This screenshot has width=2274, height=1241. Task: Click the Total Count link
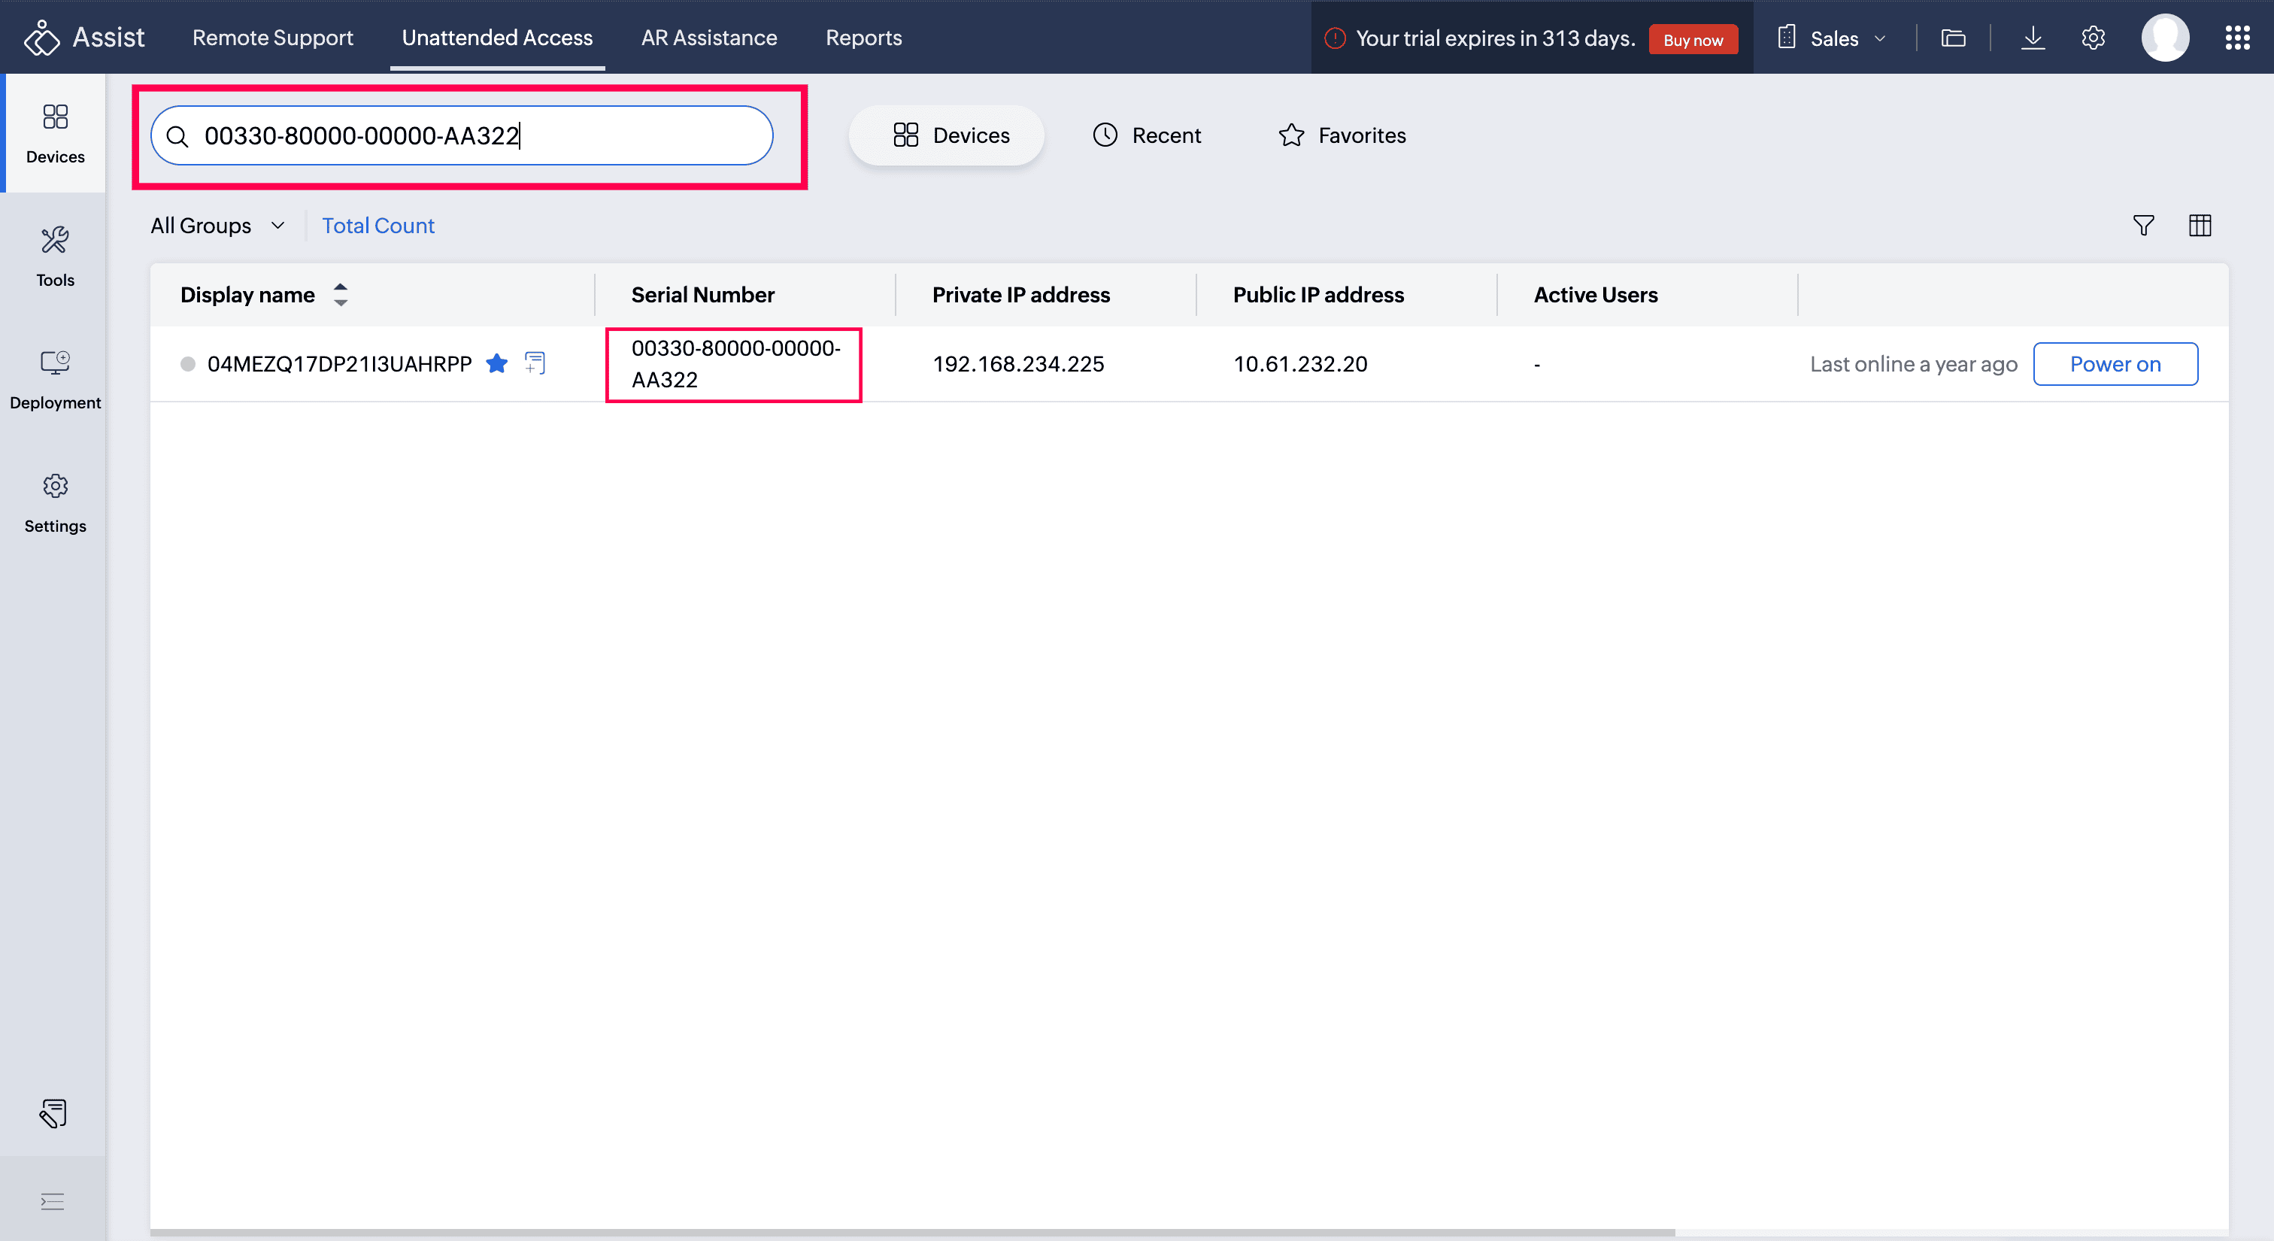(377, 226)
